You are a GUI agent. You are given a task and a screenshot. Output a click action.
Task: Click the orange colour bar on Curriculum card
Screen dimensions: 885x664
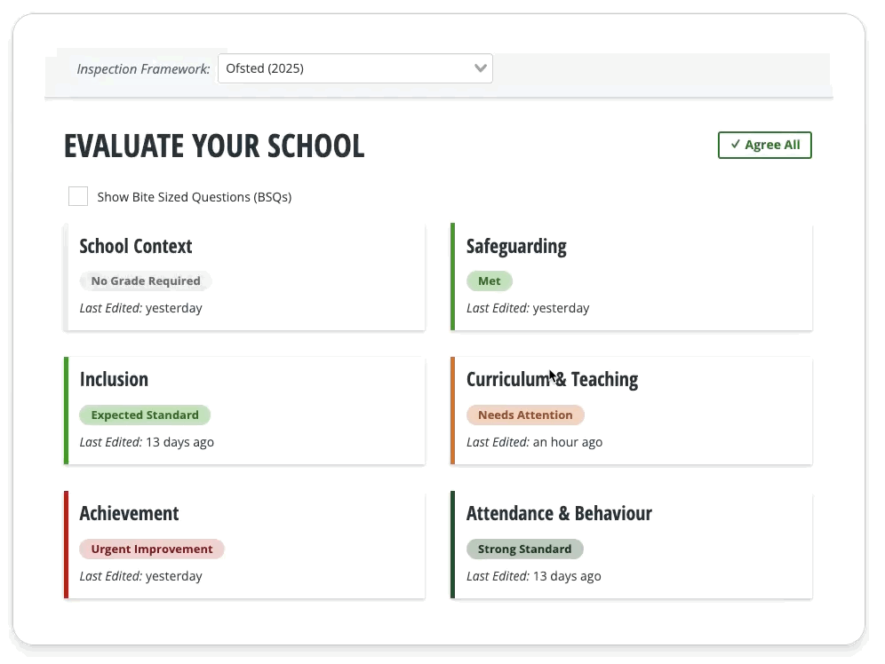point(452,410)
